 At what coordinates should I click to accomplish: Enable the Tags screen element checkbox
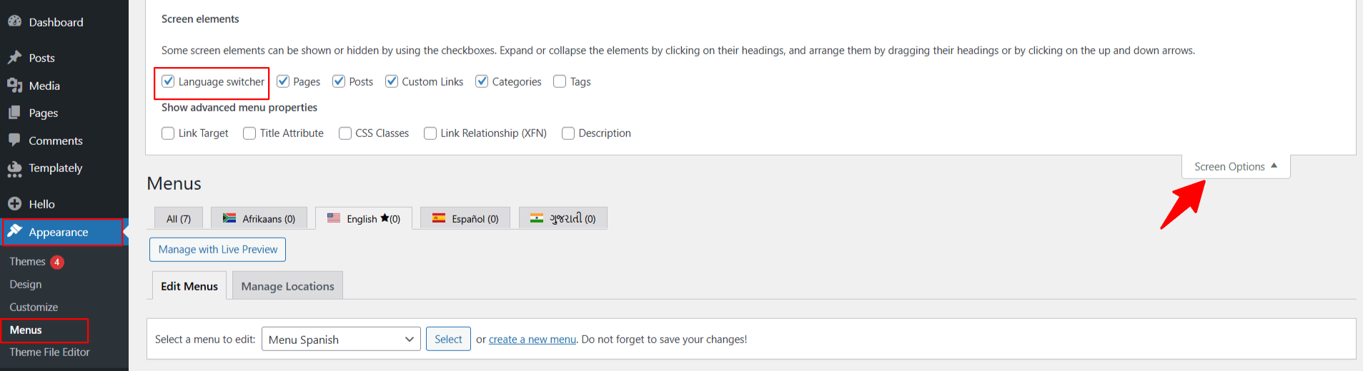point(560,81)
